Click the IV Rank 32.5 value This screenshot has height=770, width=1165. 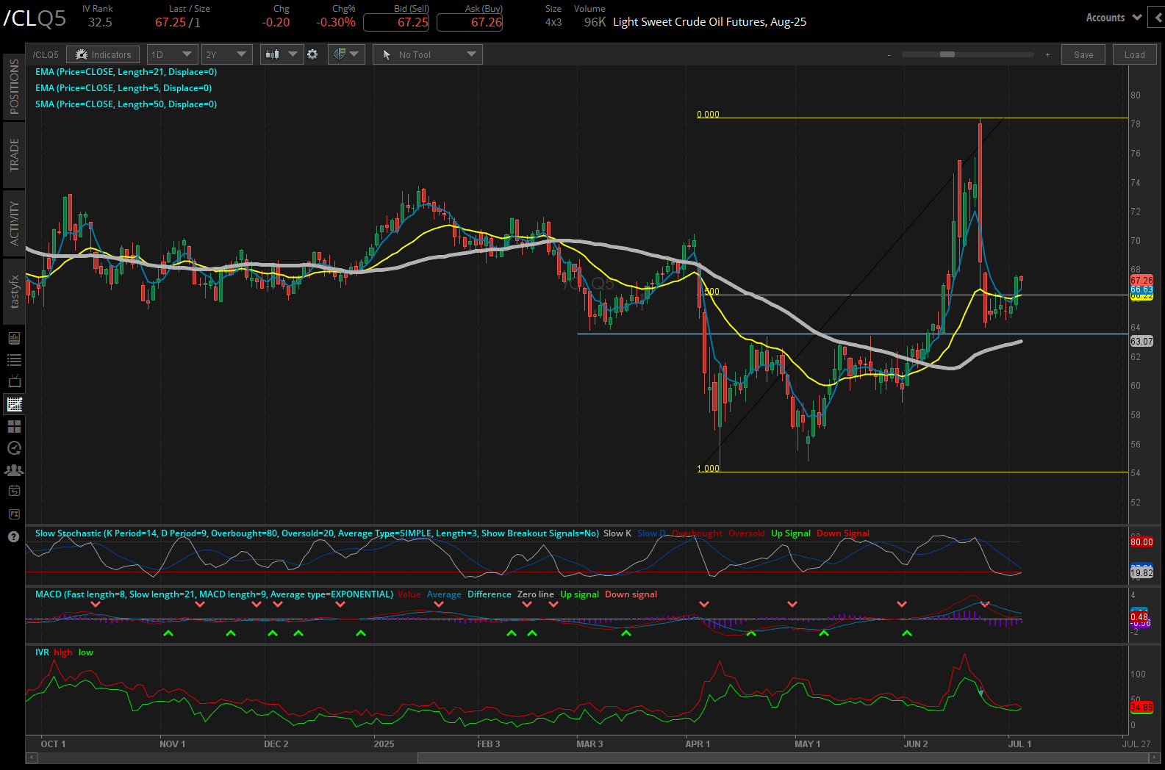click(x=100, y=22)
